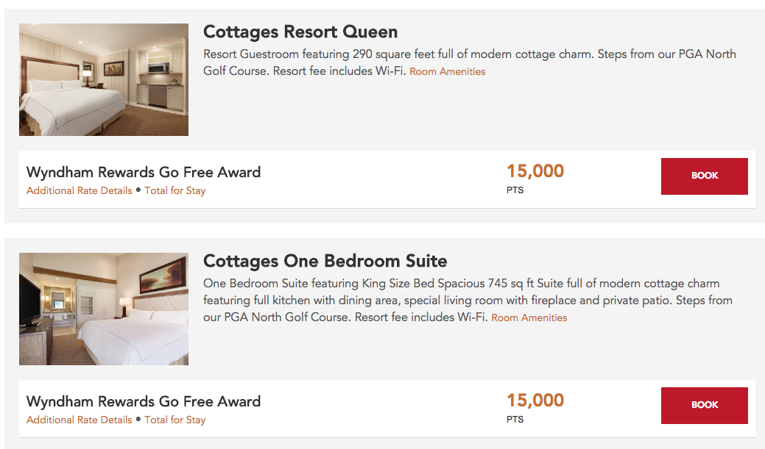Select Resort Queen's Wyndham Rewards Go Free Award
This screenshot has width=765, height=449.
[144, 173]
